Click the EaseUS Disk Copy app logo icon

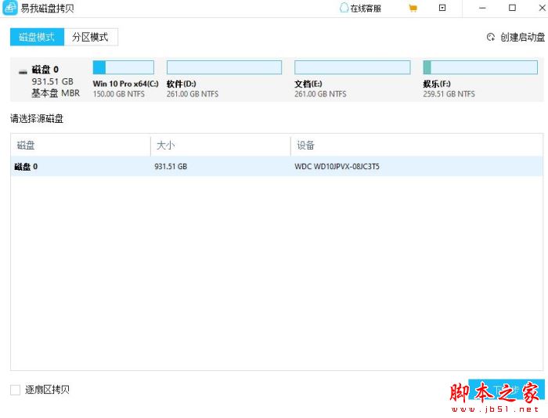pyautogui.click(x=9, y=8)
